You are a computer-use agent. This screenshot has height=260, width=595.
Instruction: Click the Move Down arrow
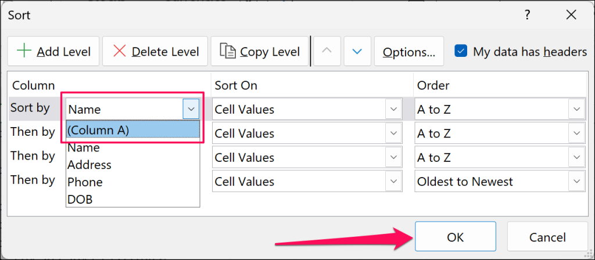(357, 51)
